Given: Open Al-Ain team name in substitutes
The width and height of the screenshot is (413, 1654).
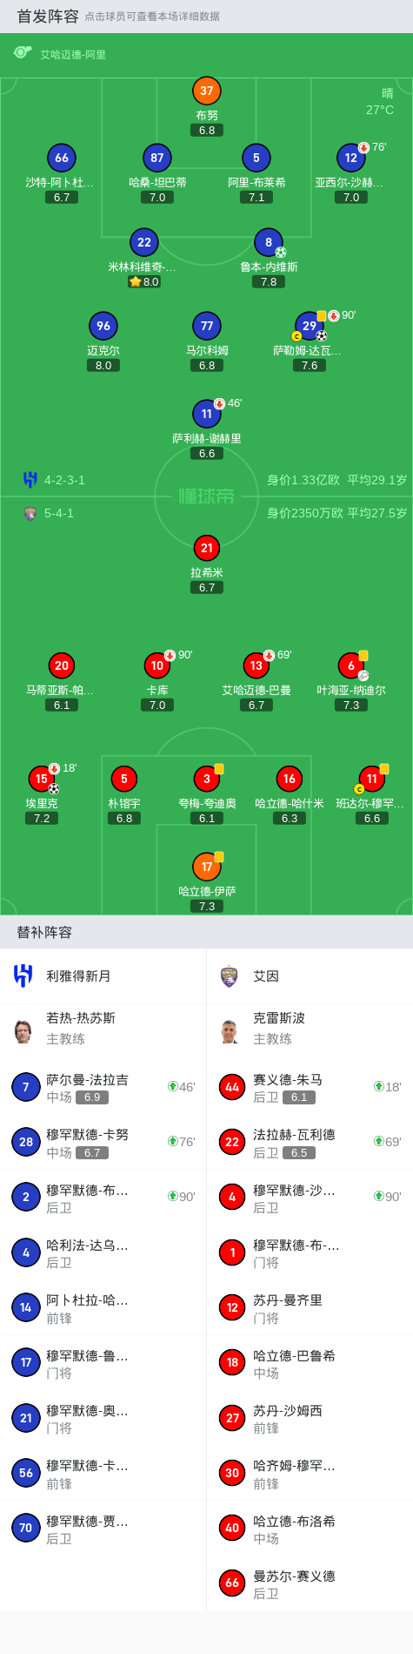Looking at the screenshot, I should (266, 976).
